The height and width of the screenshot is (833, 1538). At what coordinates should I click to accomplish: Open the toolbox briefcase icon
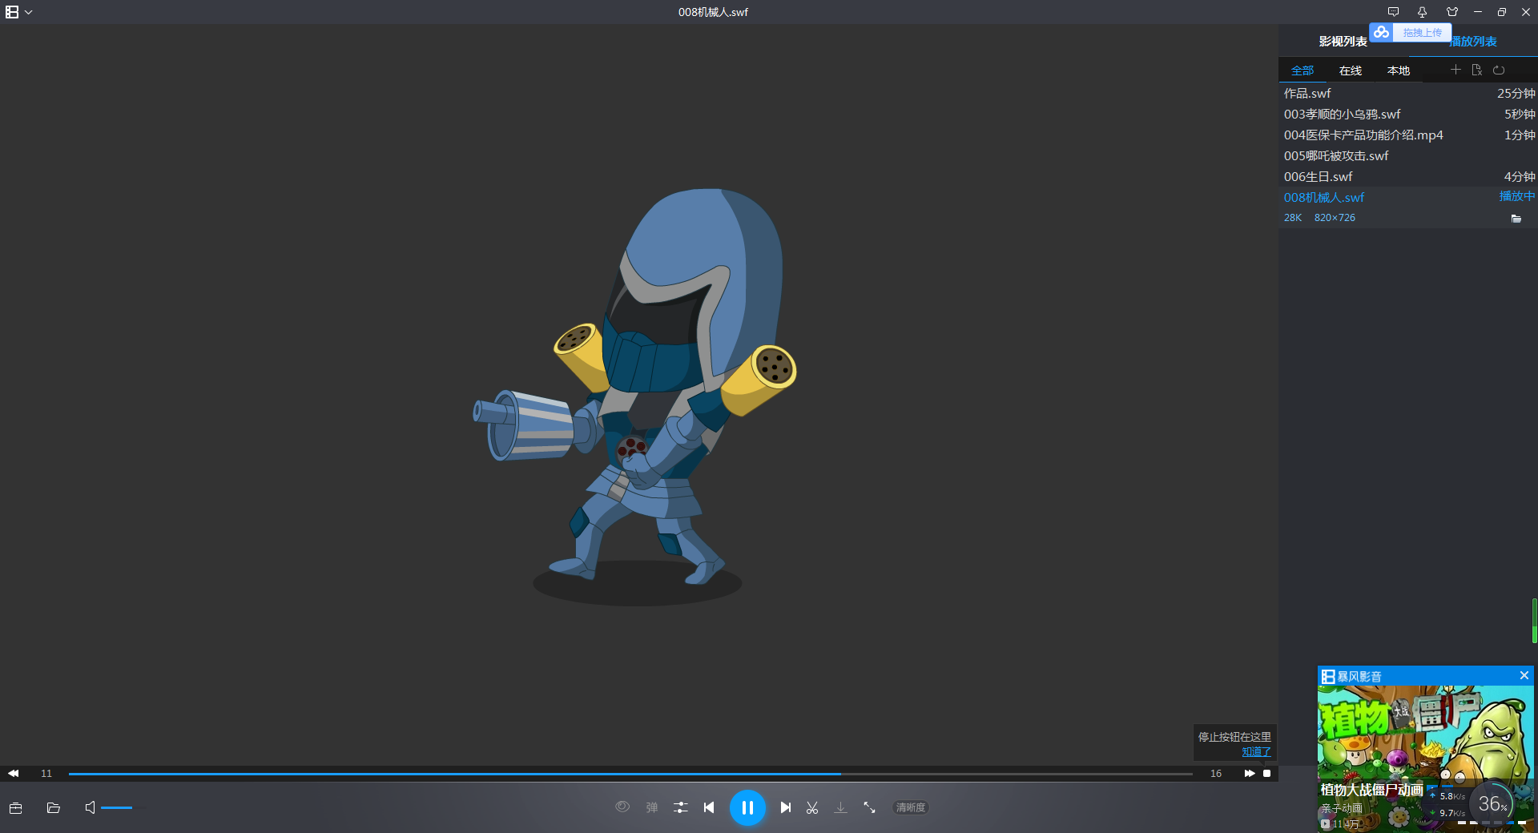coord(15,807)
